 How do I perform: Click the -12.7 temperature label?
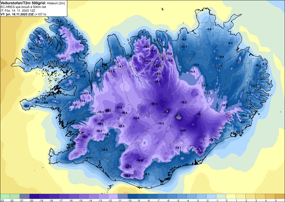click(207, 93)
